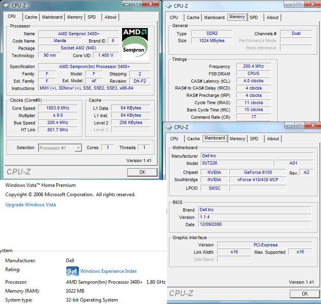Click the Bus Speed value 200.4 MHz
The width and height of the screenshot is (321, 304).
(58, 122)
